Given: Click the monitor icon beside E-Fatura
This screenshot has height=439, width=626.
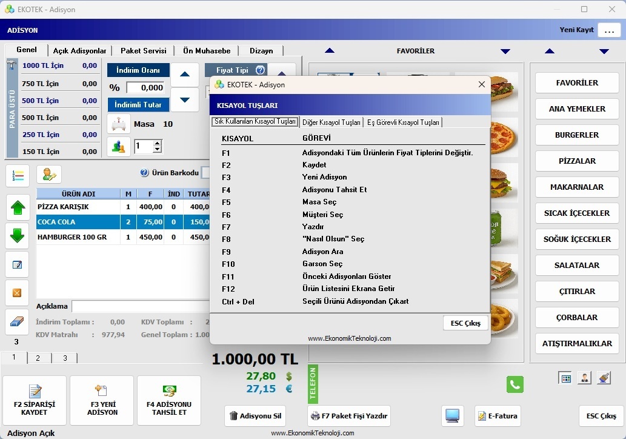Looking at the screenshot, I should pos(452,416).
